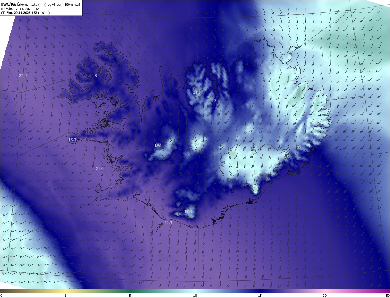Click the '30' label on the color scale
390x298 pixels.
(325, 296)
